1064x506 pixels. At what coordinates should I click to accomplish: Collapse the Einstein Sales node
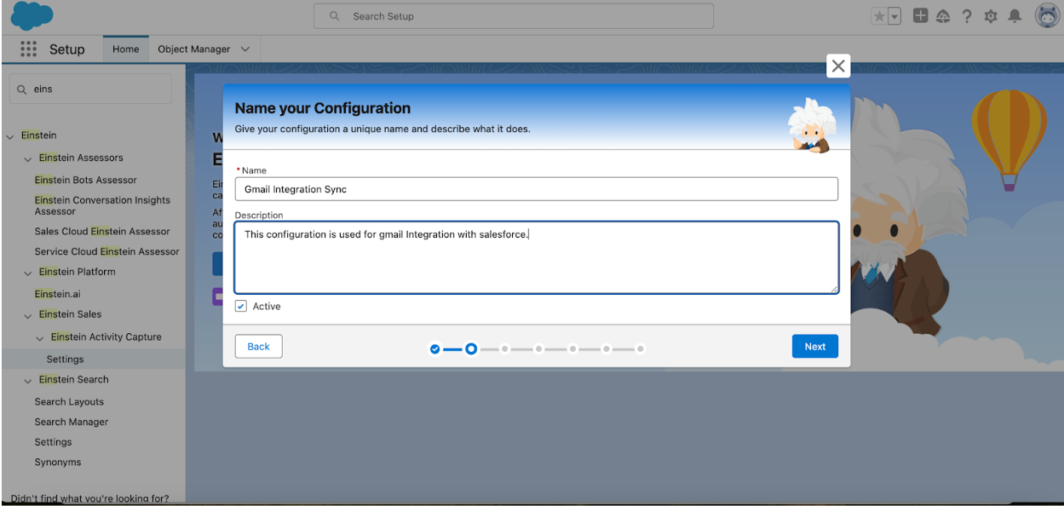(28, 315)
